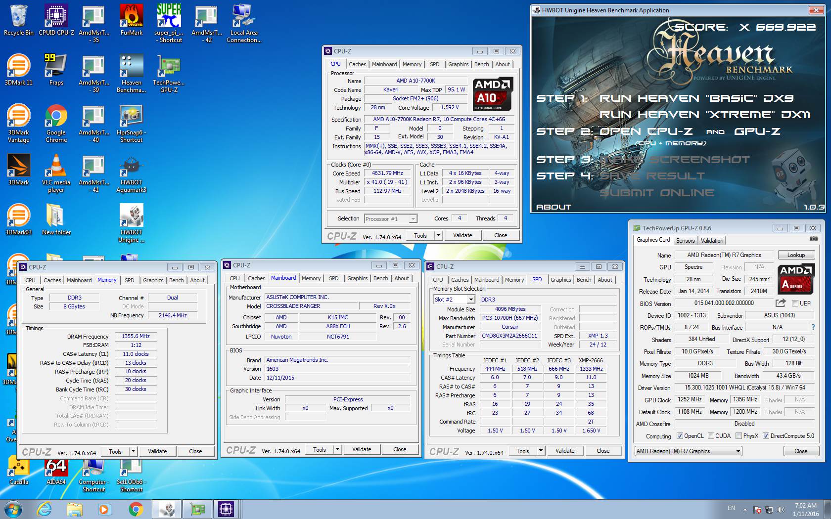This screenshot has height=519, width=831.
Task: Click GPU-Z BIOS save/share icon
Action: click(x=781, y=303)
